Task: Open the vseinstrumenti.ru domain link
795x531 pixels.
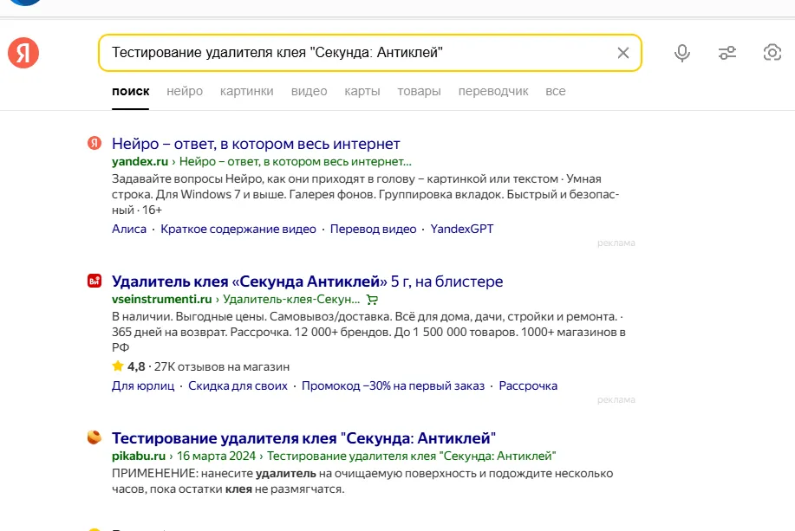Action: [x=162, y=300]
